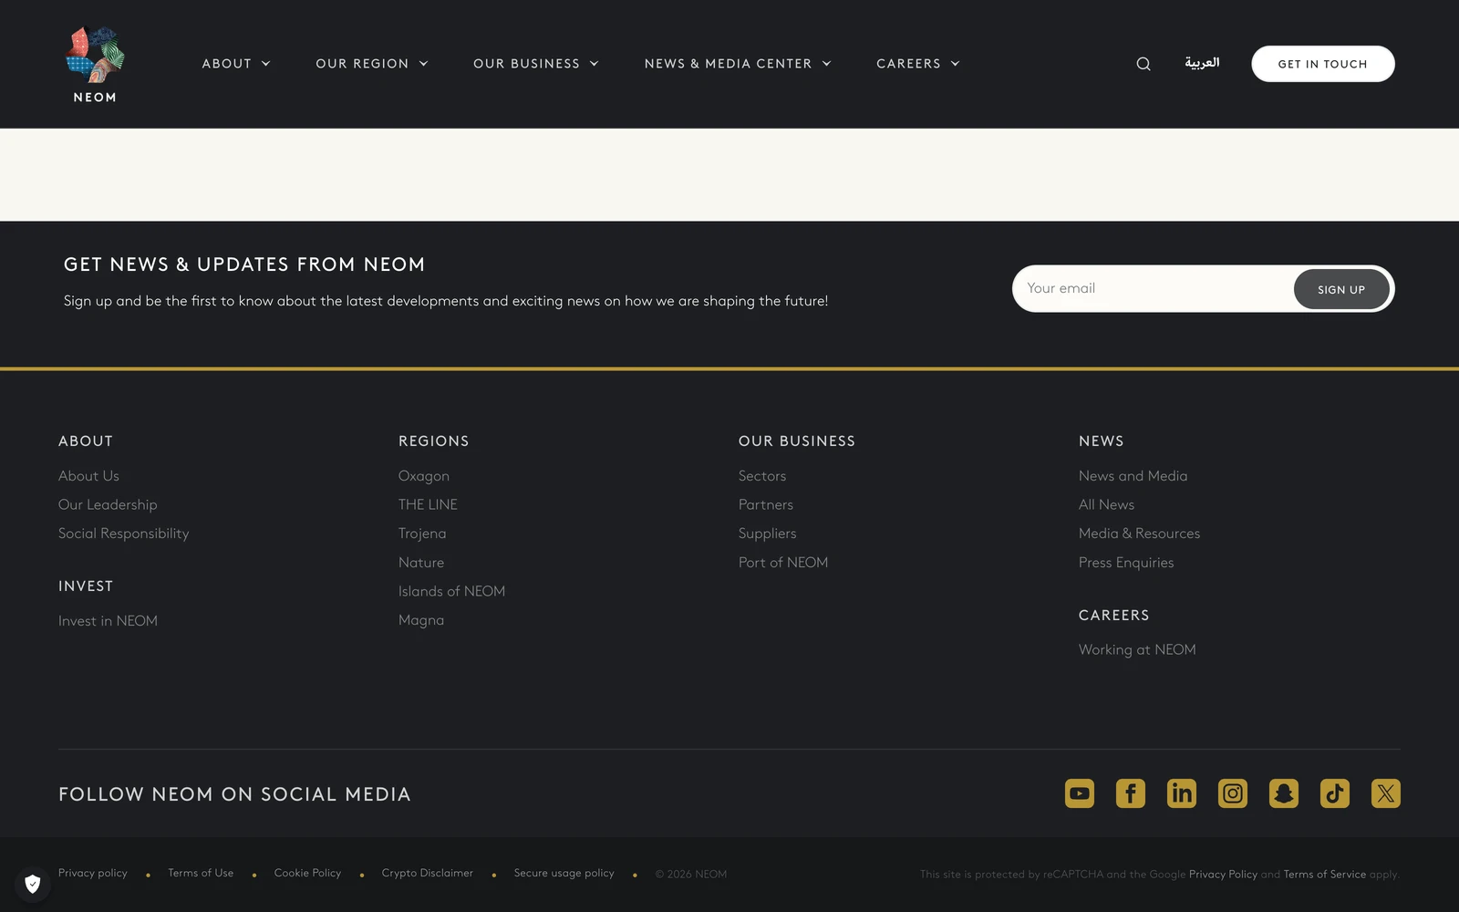Click the SIGN UP newsletter button
Image resolution: width=1459 pixels, height=912 pixels.
click(1341, 289)
